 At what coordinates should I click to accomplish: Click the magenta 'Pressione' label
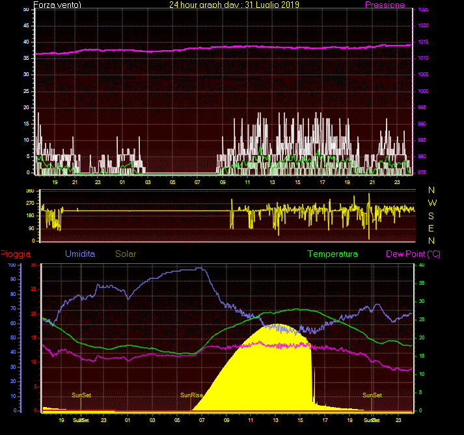tap(385, 5)
